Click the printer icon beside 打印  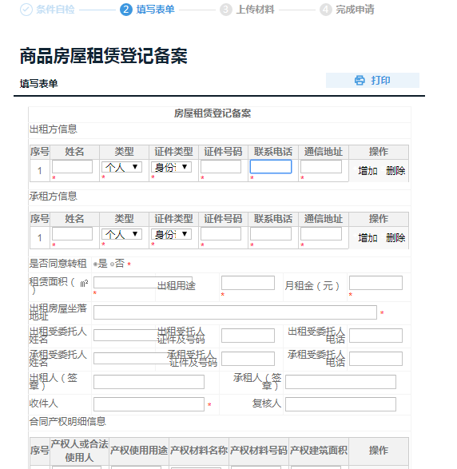click(x=360, y=80)
